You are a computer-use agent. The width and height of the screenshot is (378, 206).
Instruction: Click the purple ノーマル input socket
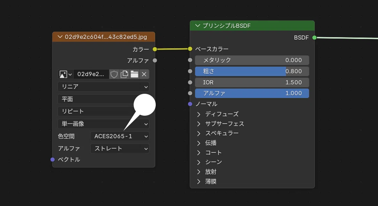click(190, 104)
